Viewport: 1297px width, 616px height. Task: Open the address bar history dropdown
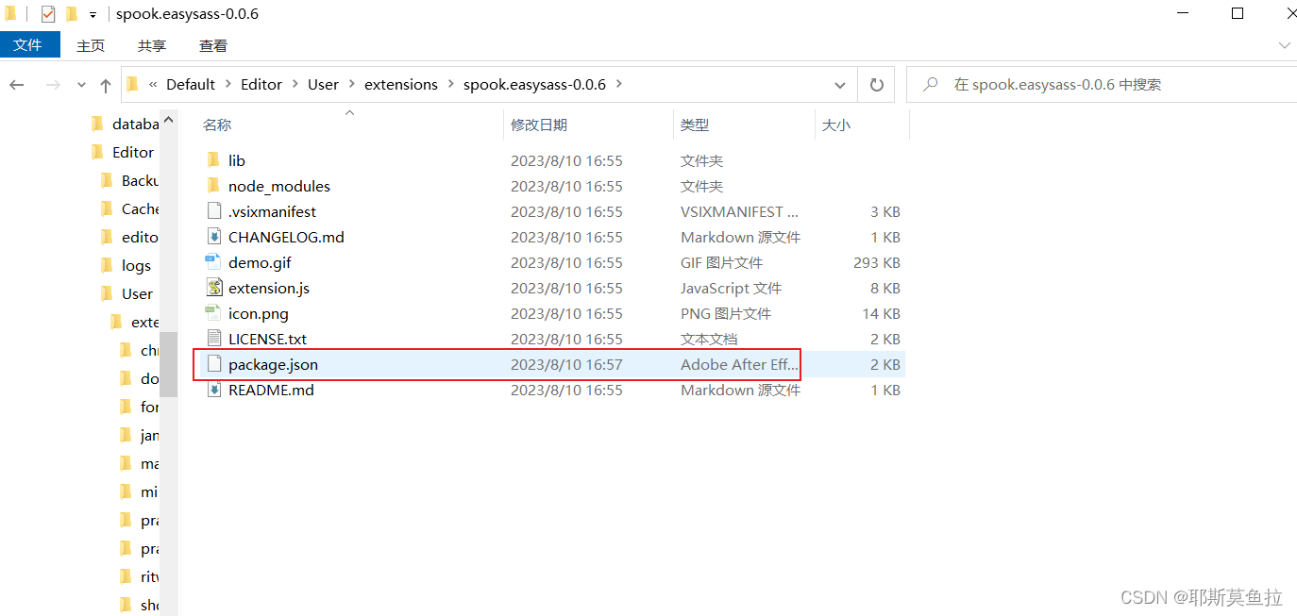(839, 84)
